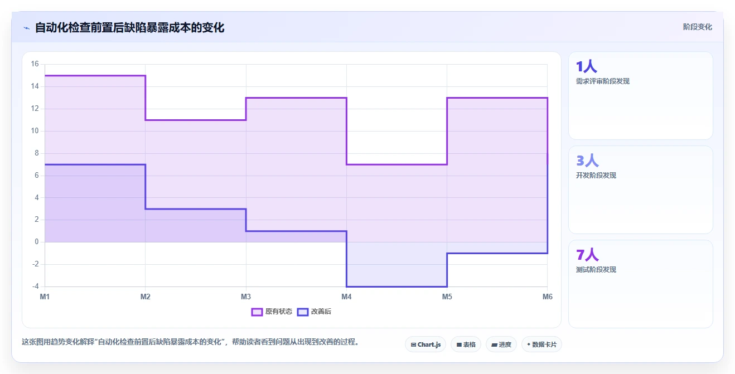Click the 1人 value
This screenshot has height=374, width=735.
coord(587,67)
